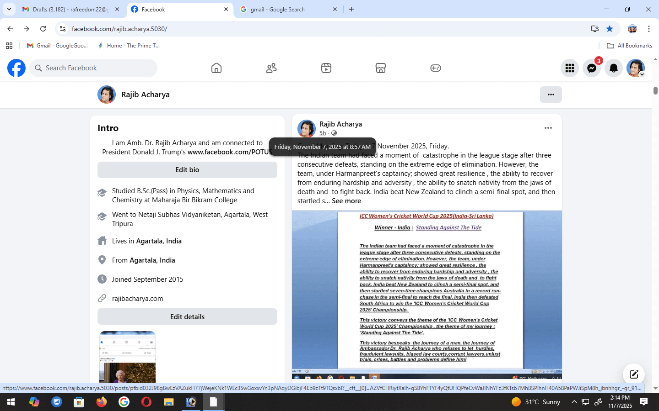Open the post's three-dots options menu
The width and height of the screenshot is (659, 411).
coord(548,128)
